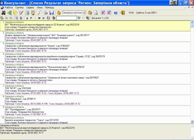Image resolution: width=194 pixels, height=140 pixels.
Task: Toggle the № sort button
Action: point(39,18)
